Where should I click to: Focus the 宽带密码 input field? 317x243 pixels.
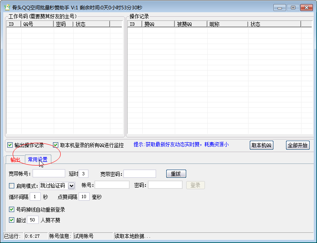pos(140,174)
